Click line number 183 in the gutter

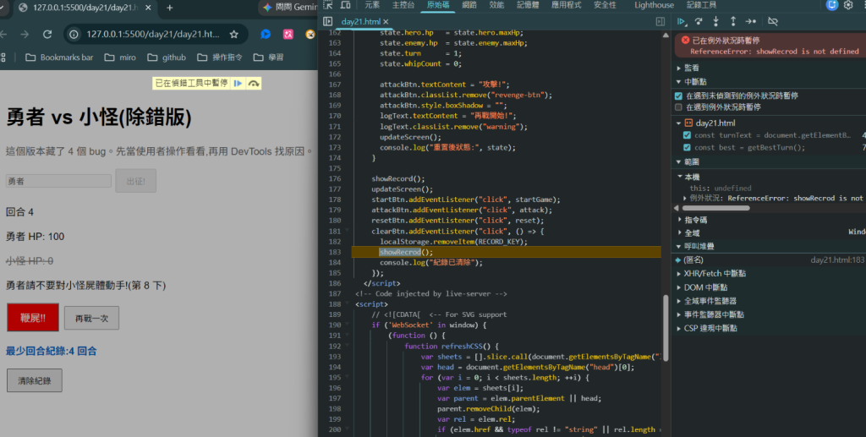click(x=335, y=252)
